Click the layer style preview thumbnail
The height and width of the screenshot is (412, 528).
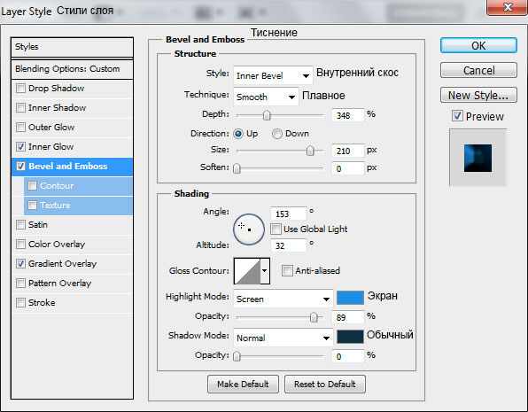(x=478, y=158)
